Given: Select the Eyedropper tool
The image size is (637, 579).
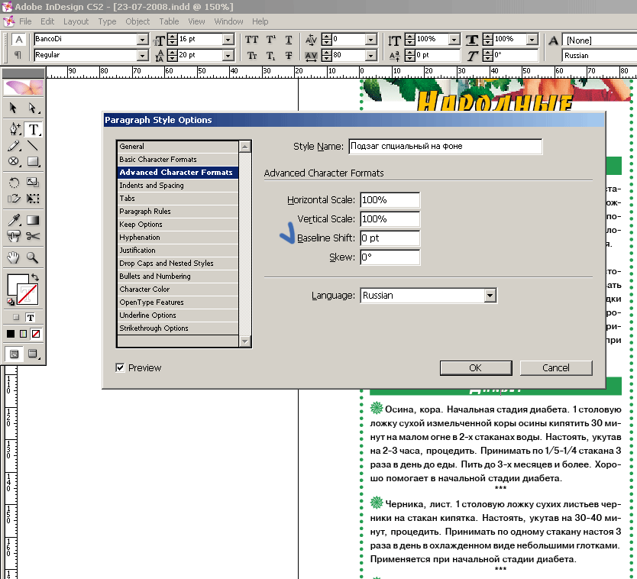Looking at the screenshot, I should click(x=14, y=220).
